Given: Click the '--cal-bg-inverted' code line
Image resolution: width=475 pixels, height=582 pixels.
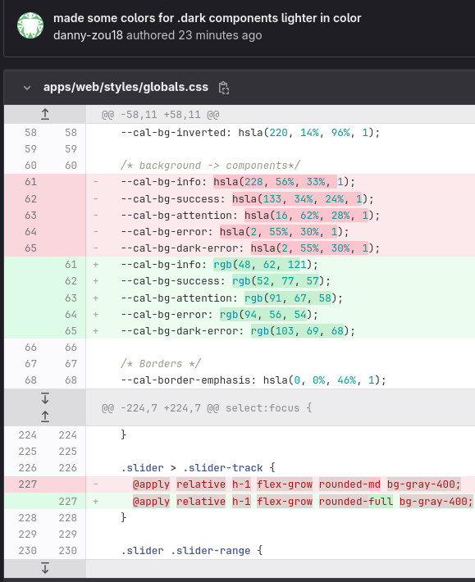Looking at the screenshot, I should pos(250,133).
